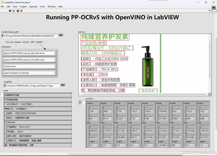Click angel value -0.3493
This screenshot has height=156, width=217.
(x=162, y=145)
